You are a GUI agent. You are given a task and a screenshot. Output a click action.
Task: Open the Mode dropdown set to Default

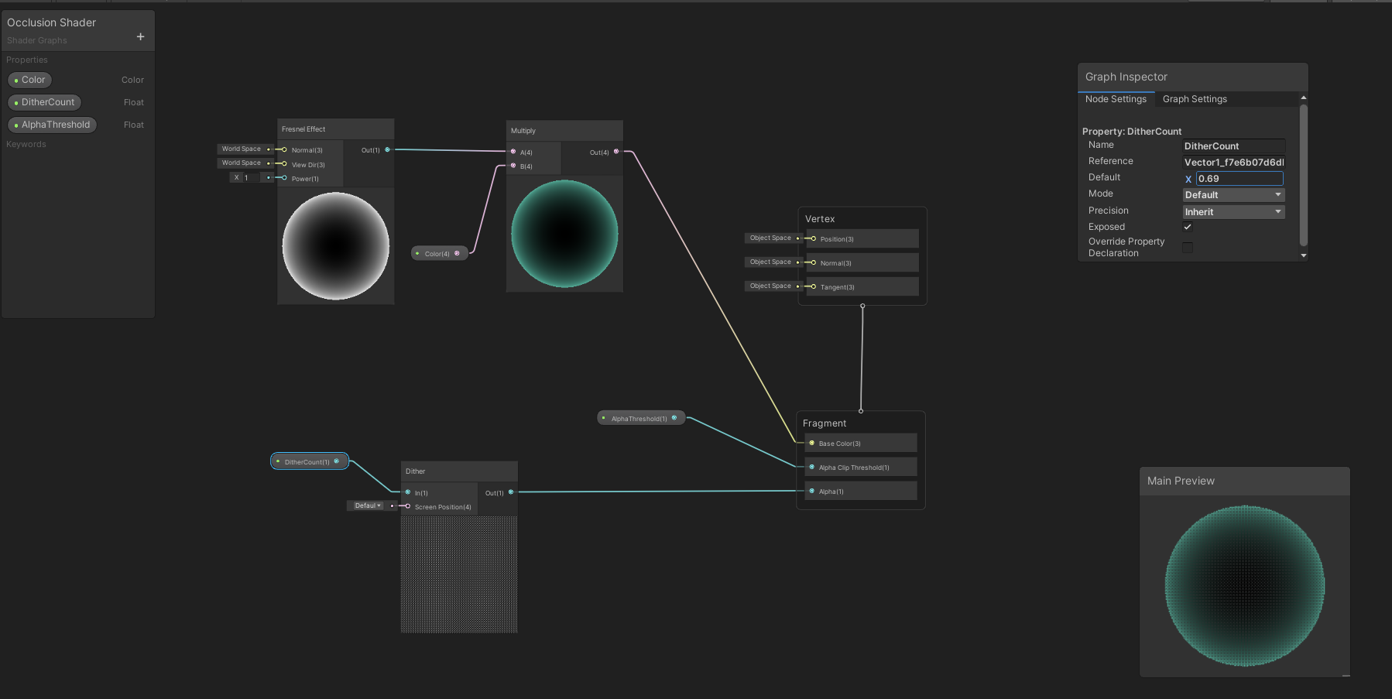click(x=1233, y=194)
